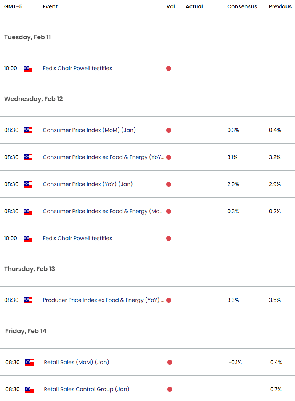
Task: Click the US flag next to Consumer Price Index (MoM)
Action: point(28,130)
